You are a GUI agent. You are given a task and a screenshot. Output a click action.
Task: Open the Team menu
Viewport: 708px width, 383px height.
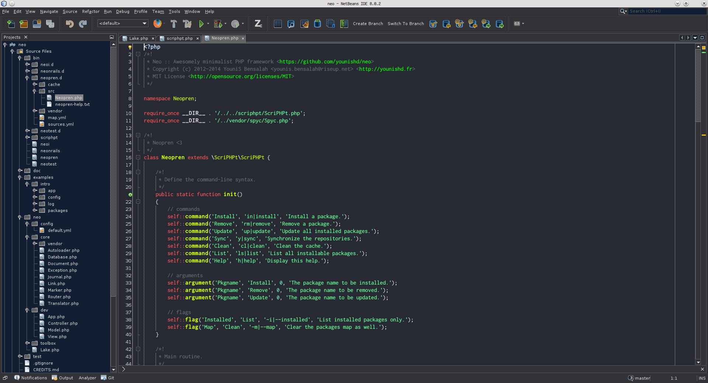158,11
